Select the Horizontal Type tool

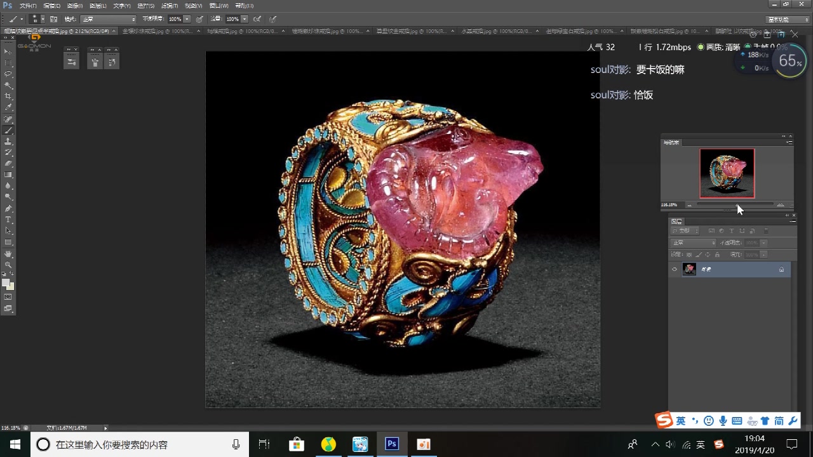coord(8,220)
